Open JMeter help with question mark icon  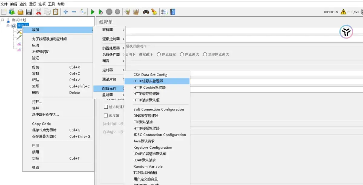pos(172,12)
